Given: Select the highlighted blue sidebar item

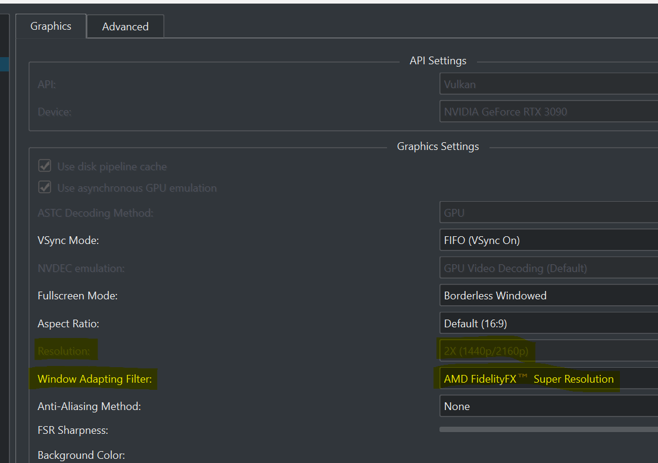Looking at the screenshot, I should pyautogui.click(x=4, y=64).
